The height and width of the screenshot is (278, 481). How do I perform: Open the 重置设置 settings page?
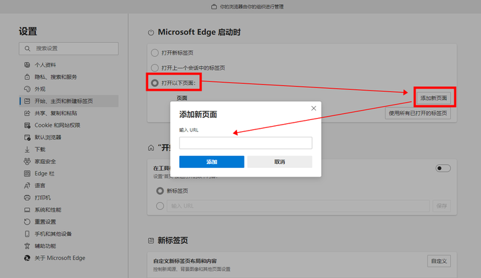[69, 221]
